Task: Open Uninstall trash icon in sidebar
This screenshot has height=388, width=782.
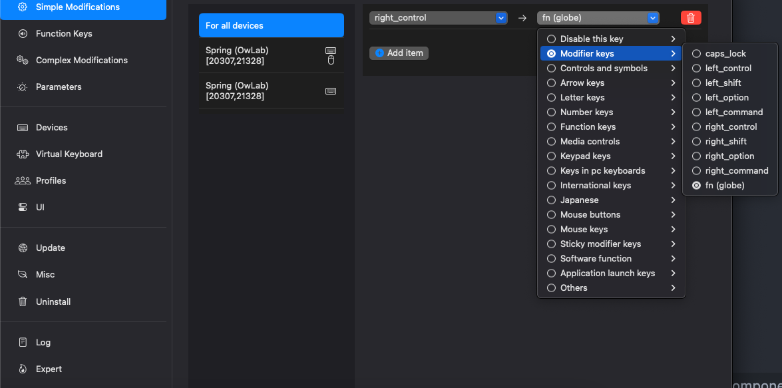Action: pyautogui.click(x=23, y=301)
